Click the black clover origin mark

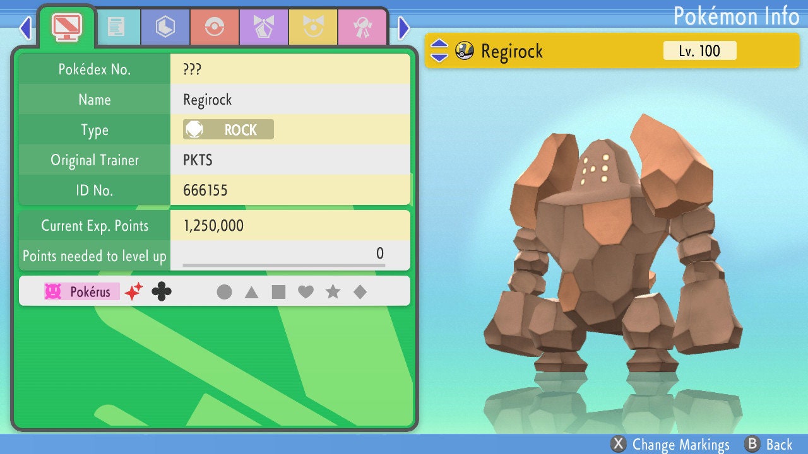162,291
